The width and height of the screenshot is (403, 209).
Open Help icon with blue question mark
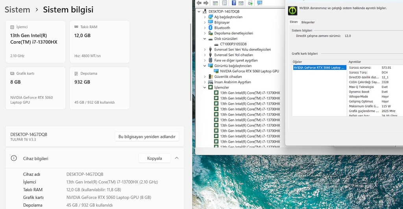pyautogui.click(x=234, y=3)
